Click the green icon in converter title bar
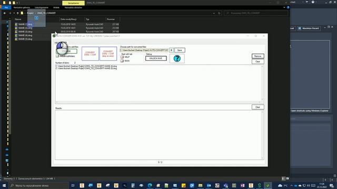 54,36
